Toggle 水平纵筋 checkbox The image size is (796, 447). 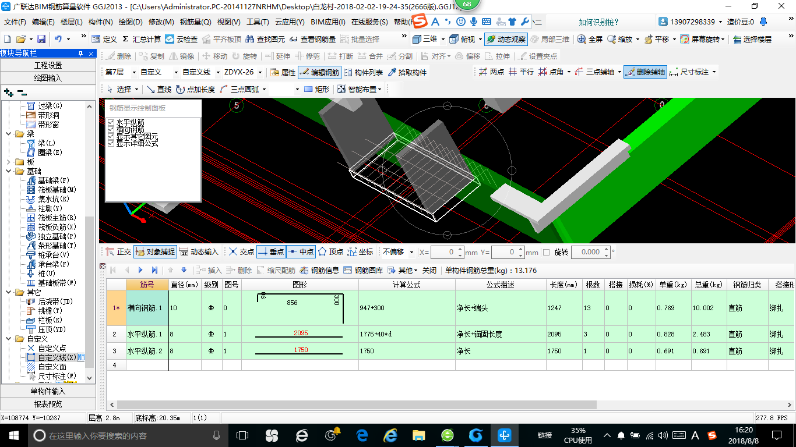(111, 122)
